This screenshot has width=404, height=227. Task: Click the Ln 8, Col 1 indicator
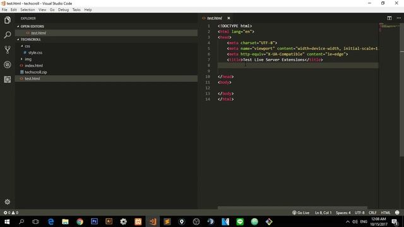(323, 212)
